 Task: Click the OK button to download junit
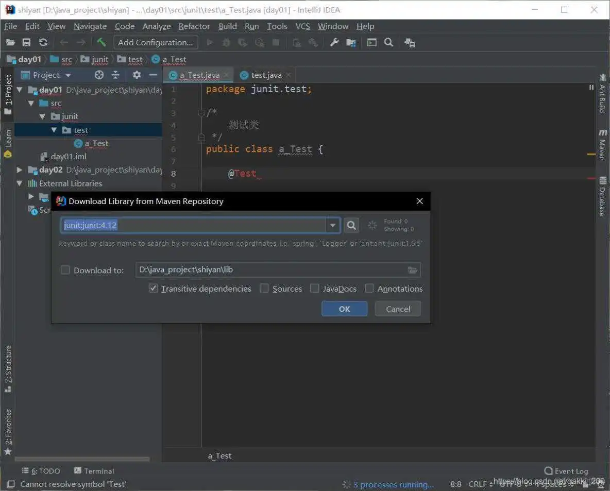tap(344, 309)
